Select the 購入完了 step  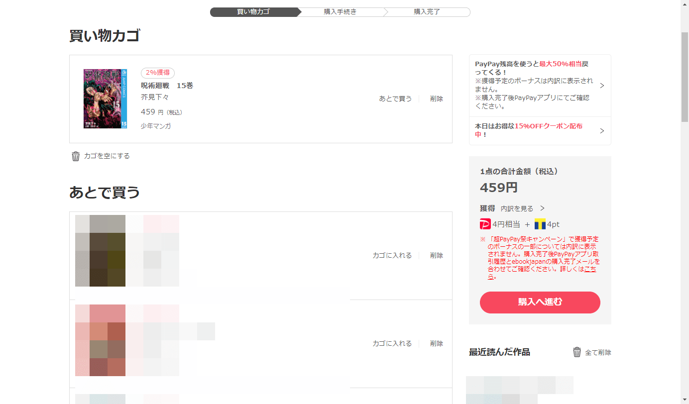(x=427, y=12)
